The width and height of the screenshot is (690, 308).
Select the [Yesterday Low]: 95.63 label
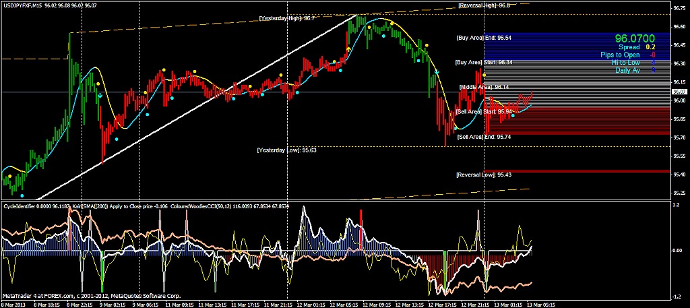click(286, 150)
